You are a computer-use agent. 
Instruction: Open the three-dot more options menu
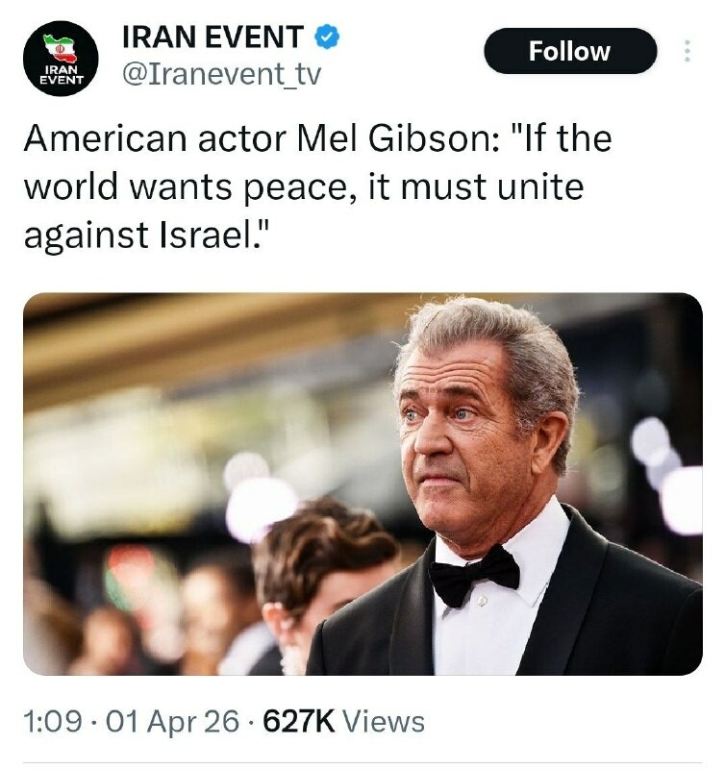687,51
